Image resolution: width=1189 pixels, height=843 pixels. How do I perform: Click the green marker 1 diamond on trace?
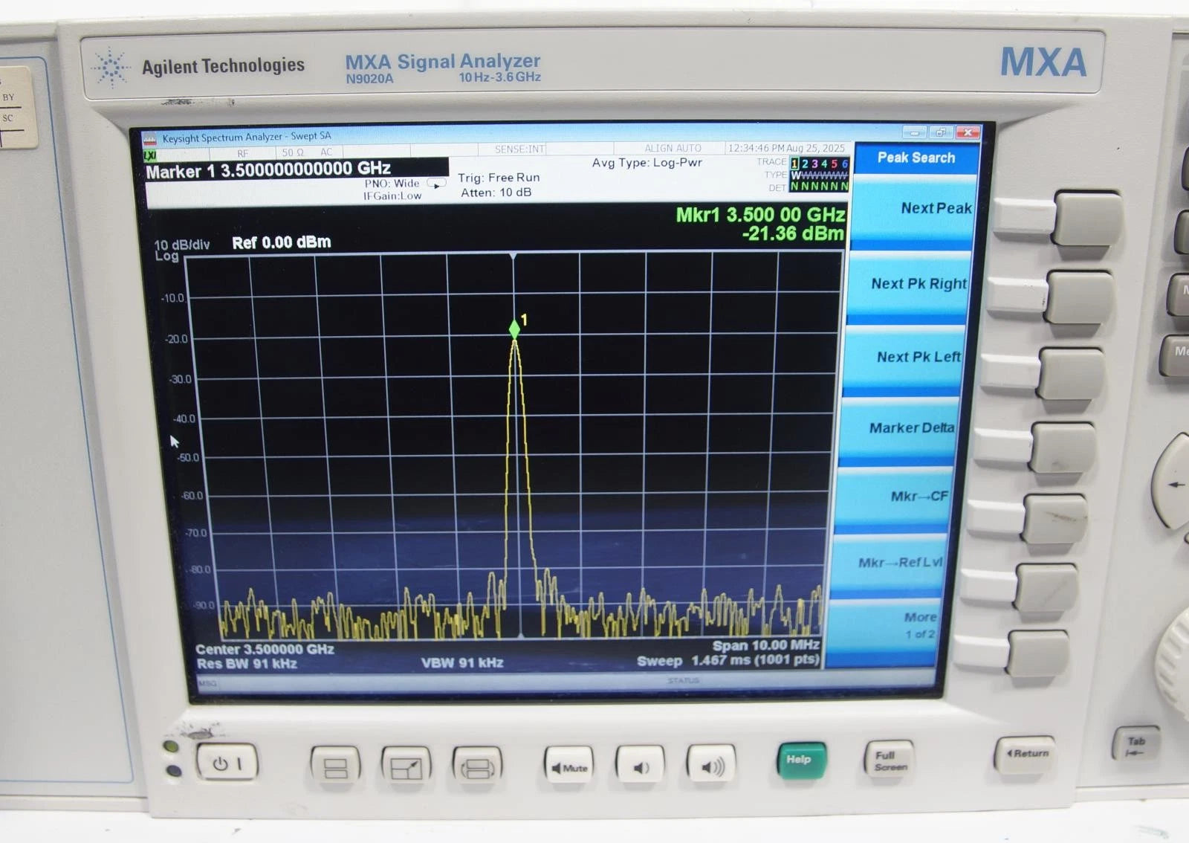pyautogui.click(x=514, y=329)
